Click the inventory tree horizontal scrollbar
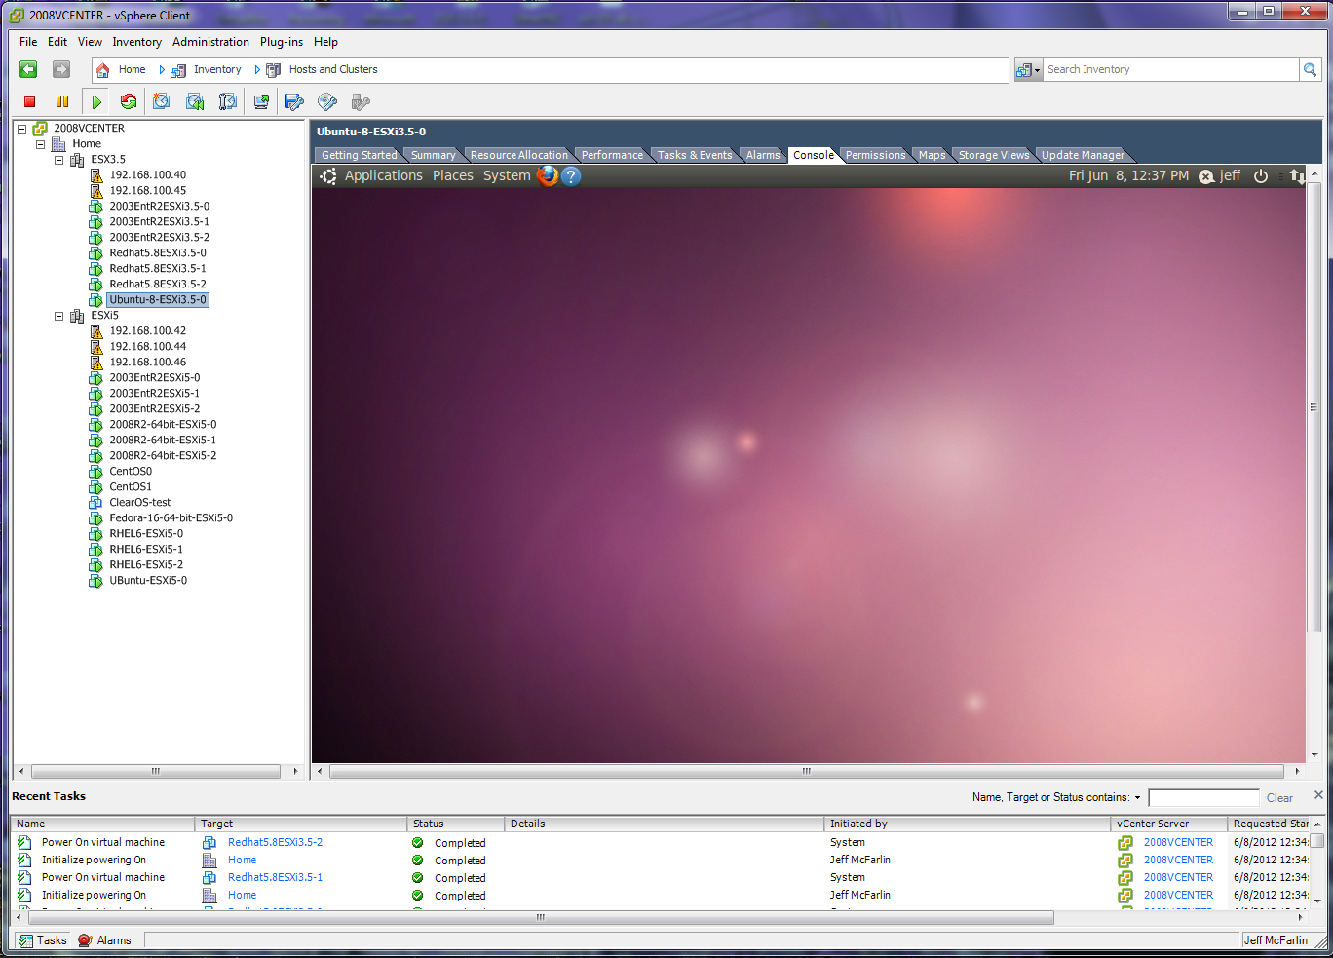 point(156,771)
